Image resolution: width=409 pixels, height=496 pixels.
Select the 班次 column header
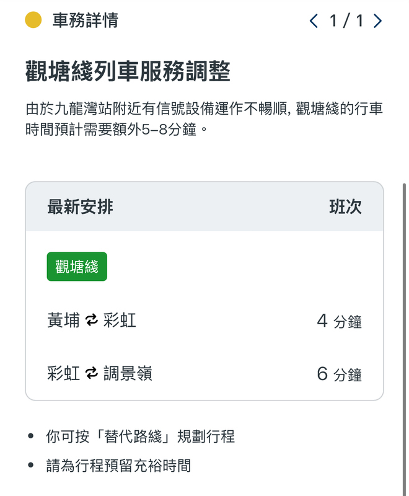(345, 207)
